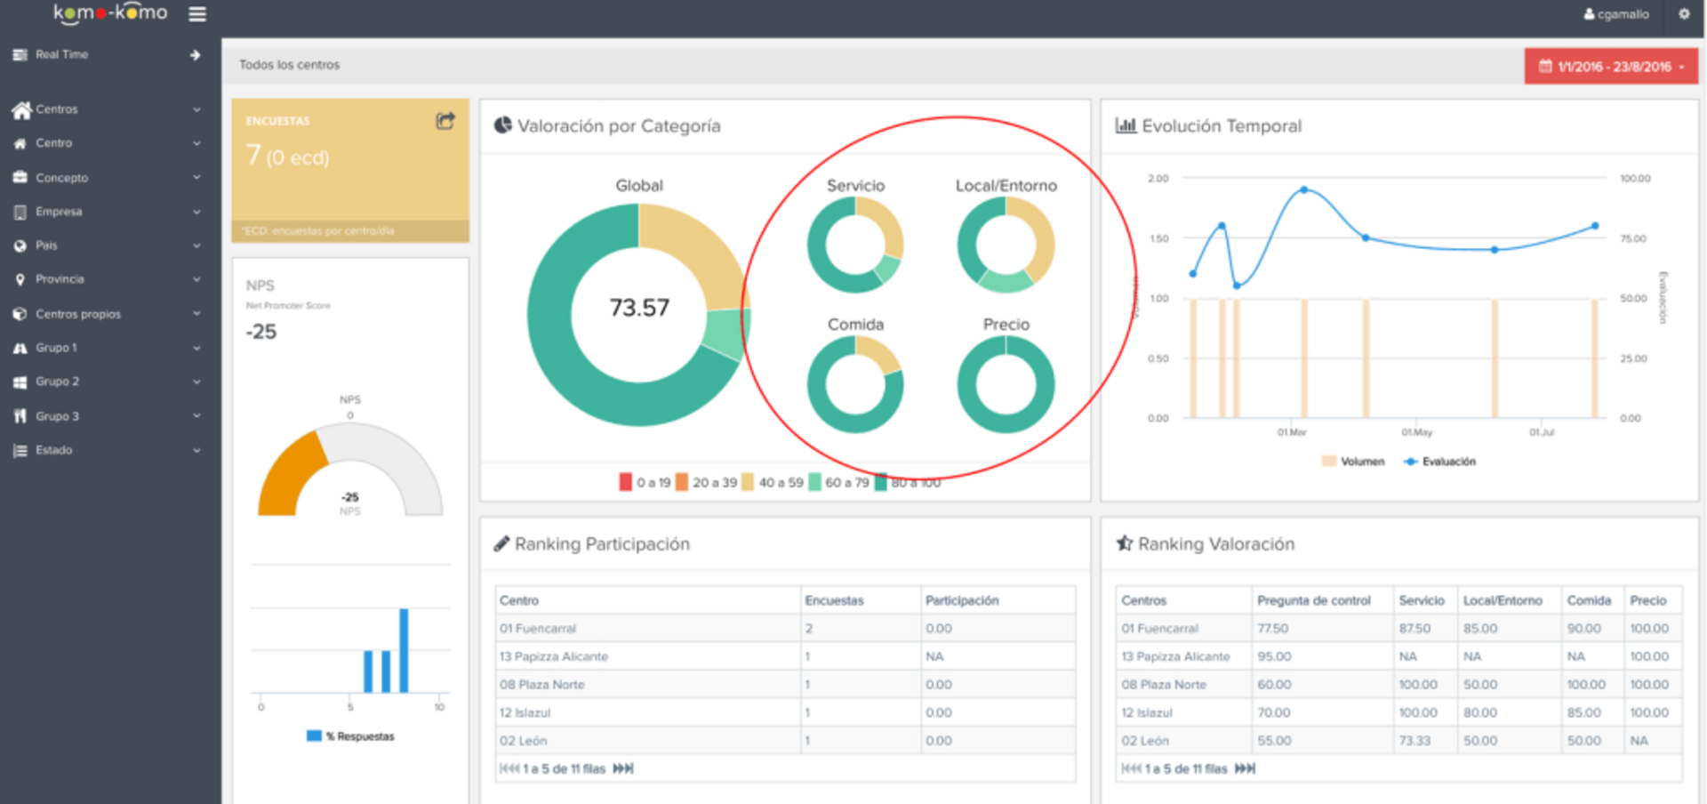The image size is (1707, 804).
Task: Select Centros propios in sidebar
Action: 78,314
